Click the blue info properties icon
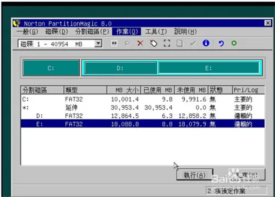Image resolution: width=275 pixels, height=197 pixels. (x=206, y=43)
